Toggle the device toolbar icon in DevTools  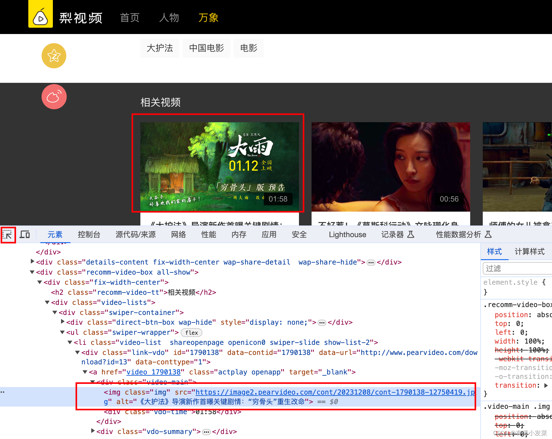pyautogui.click(x=25, y=235)
